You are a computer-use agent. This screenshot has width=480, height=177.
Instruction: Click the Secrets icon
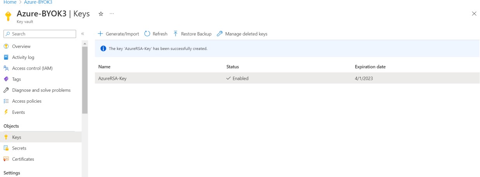point(6,148)
